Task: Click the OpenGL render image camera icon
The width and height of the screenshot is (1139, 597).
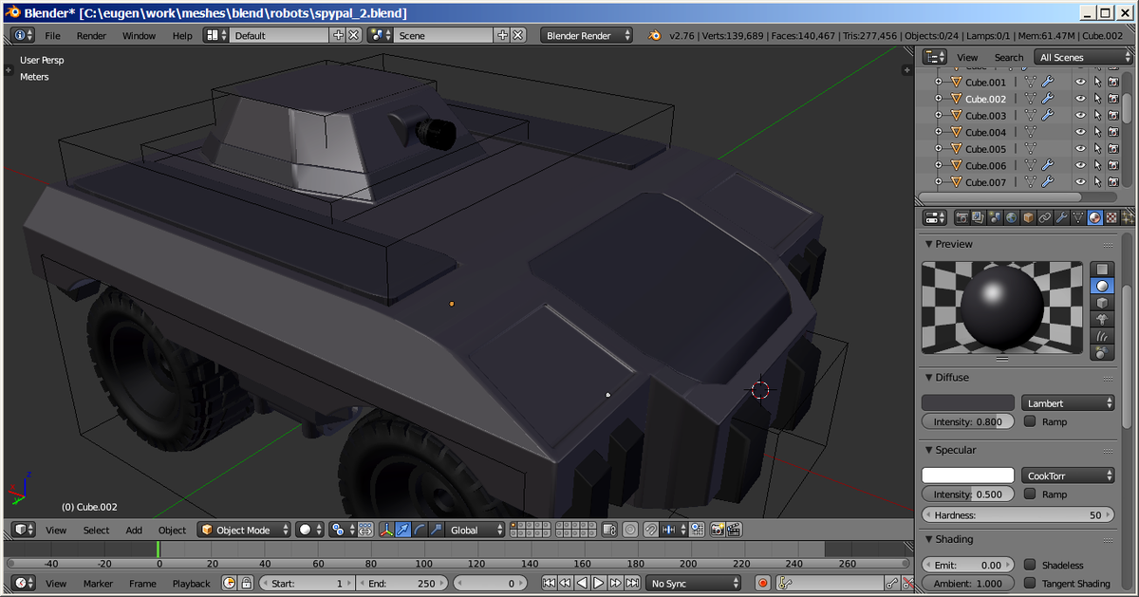Action: [717, 530]
